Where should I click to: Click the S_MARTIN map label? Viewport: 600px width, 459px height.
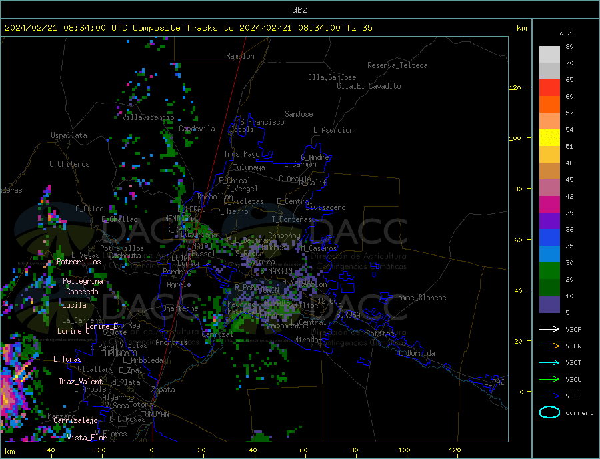point(276,271)
